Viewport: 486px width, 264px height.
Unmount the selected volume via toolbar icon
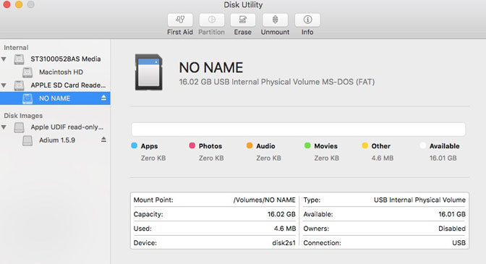[275, 20]
